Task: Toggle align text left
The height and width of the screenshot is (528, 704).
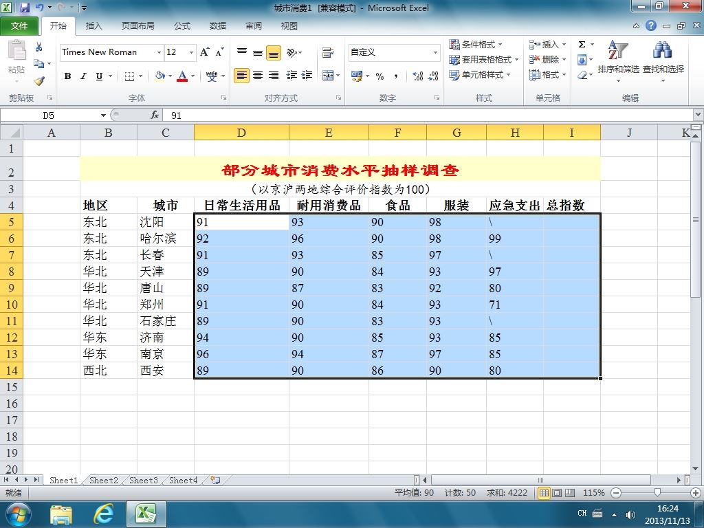Action: click(241, 76)
